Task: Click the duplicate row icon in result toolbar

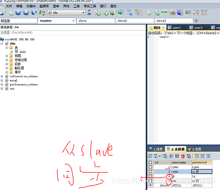Action: click(171, 156)
